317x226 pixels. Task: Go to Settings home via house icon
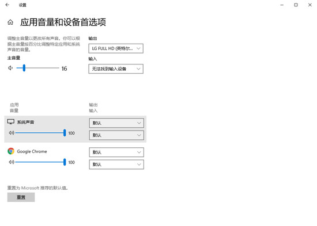pyautogui.click(x=10, y=22)
